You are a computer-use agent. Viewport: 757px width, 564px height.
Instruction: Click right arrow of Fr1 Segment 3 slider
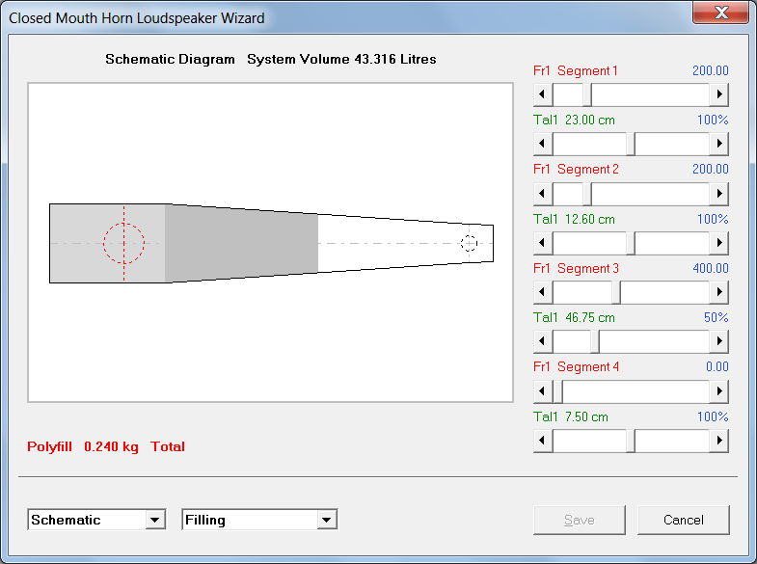pyautogui.click(x=718, y=292)
